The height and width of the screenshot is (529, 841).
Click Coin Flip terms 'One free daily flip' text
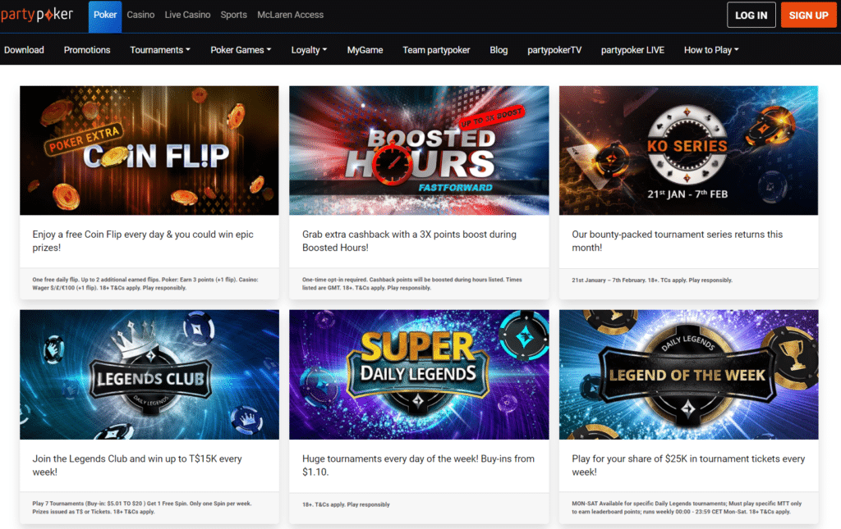(145, 284)
